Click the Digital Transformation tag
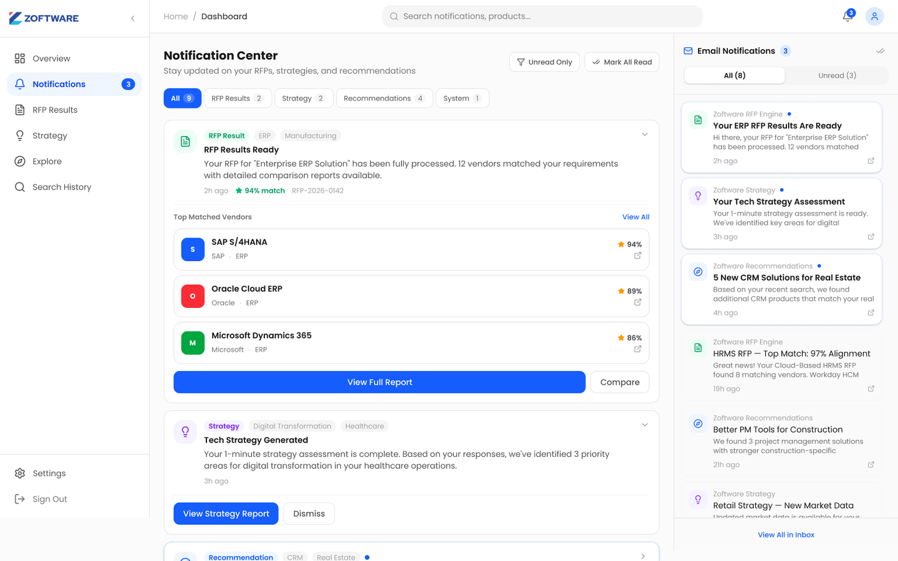898x561 pixels. [x=292, y=426]
